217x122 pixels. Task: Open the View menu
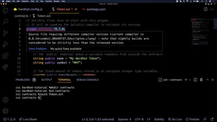pyautogui.click(x=33, y=1)
